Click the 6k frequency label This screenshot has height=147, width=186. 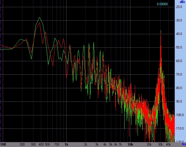[116, 145]
